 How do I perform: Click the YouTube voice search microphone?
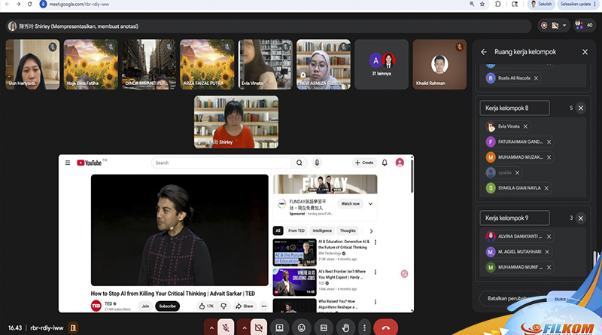tap(317, 163)
